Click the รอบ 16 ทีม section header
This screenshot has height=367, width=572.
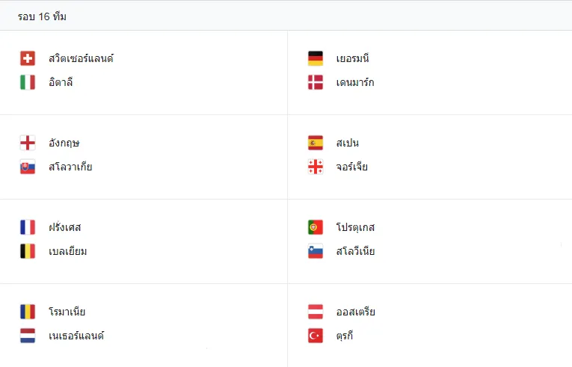(42, 16)
